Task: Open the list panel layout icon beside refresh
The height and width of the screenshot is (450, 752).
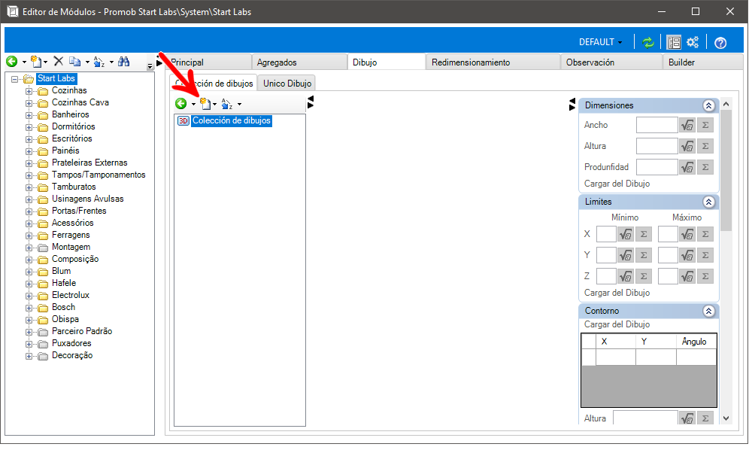Action: tap(674, 43)
